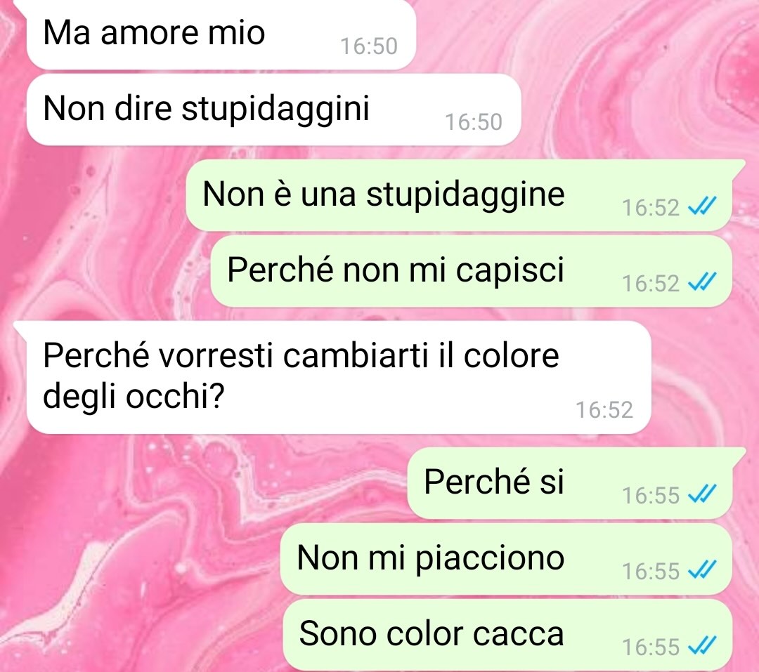Select the 'Non dire stupidaggini' message
This screenshot has width=759, height=672.
(x=273, y=110)
